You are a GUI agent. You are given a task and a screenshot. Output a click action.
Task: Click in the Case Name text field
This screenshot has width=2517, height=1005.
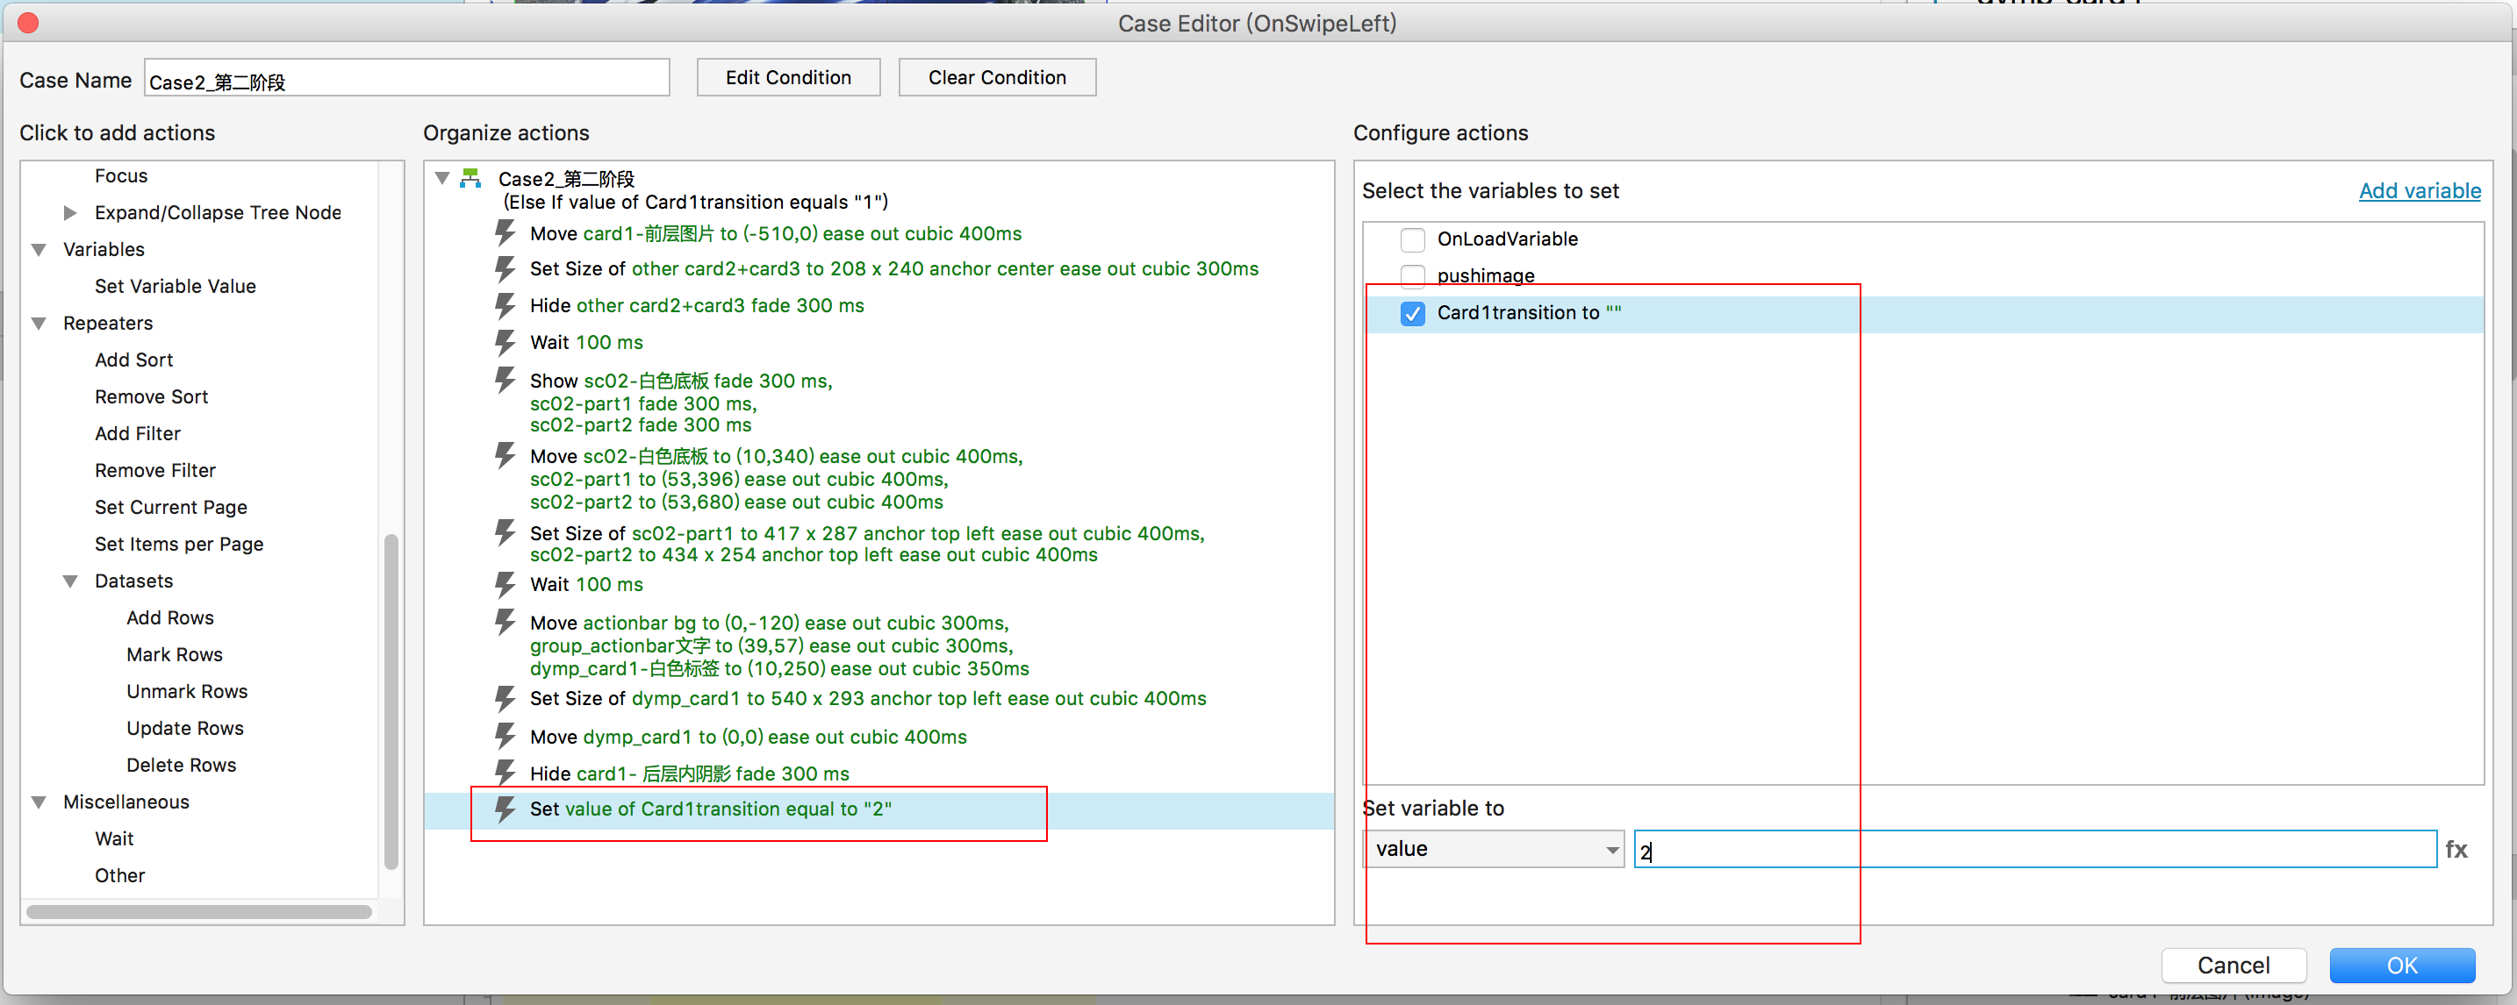[x=406, y=79]
